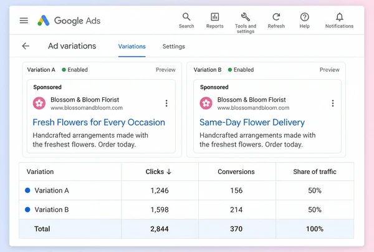
Task: Click Preview on Variation B card
Action: 329,70
